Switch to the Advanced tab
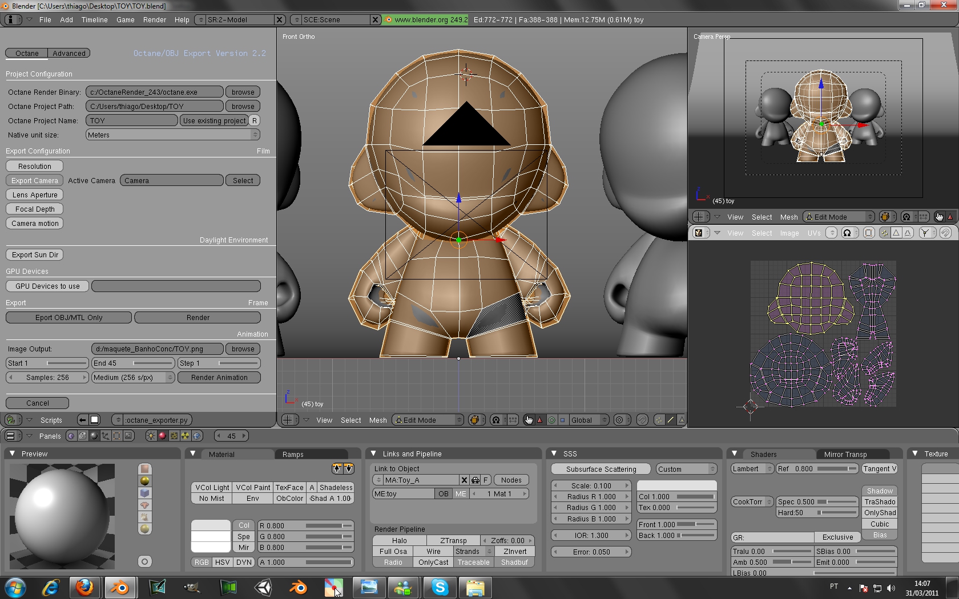959x599 pixels. pos(69,54)
